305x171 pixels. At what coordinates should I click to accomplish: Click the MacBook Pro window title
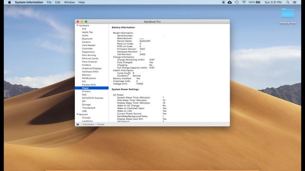click(x=152, y=22)
